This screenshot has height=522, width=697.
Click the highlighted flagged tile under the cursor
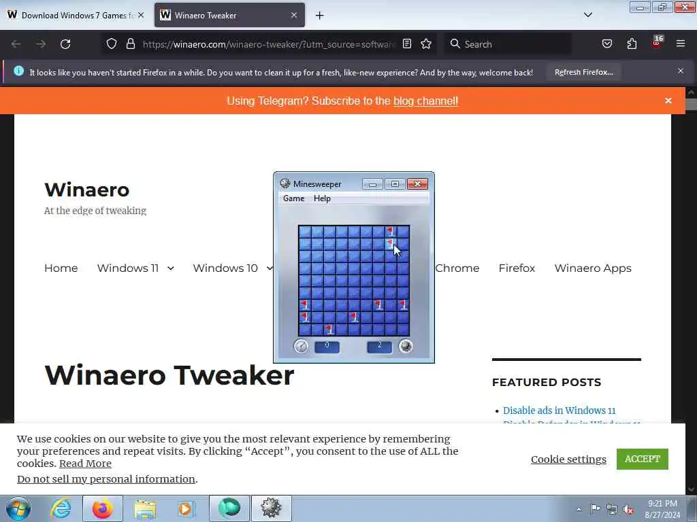click(391, 244)
